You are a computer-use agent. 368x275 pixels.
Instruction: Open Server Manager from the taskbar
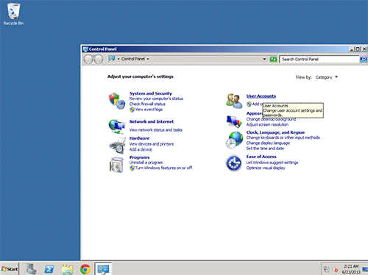point(32,269)
